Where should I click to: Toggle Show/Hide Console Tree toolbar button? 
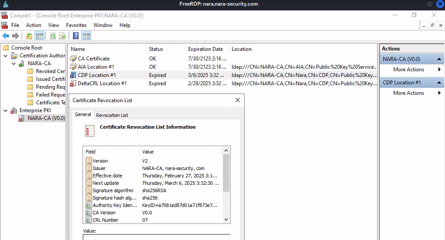(x=40, y=36)
